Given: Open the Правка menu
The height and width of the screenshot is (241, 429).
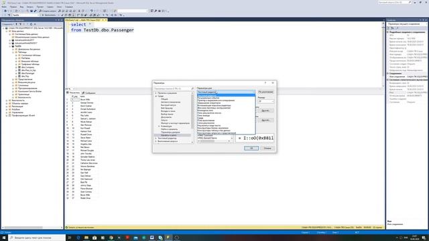Looking at the screenshot, I should 13,7.
